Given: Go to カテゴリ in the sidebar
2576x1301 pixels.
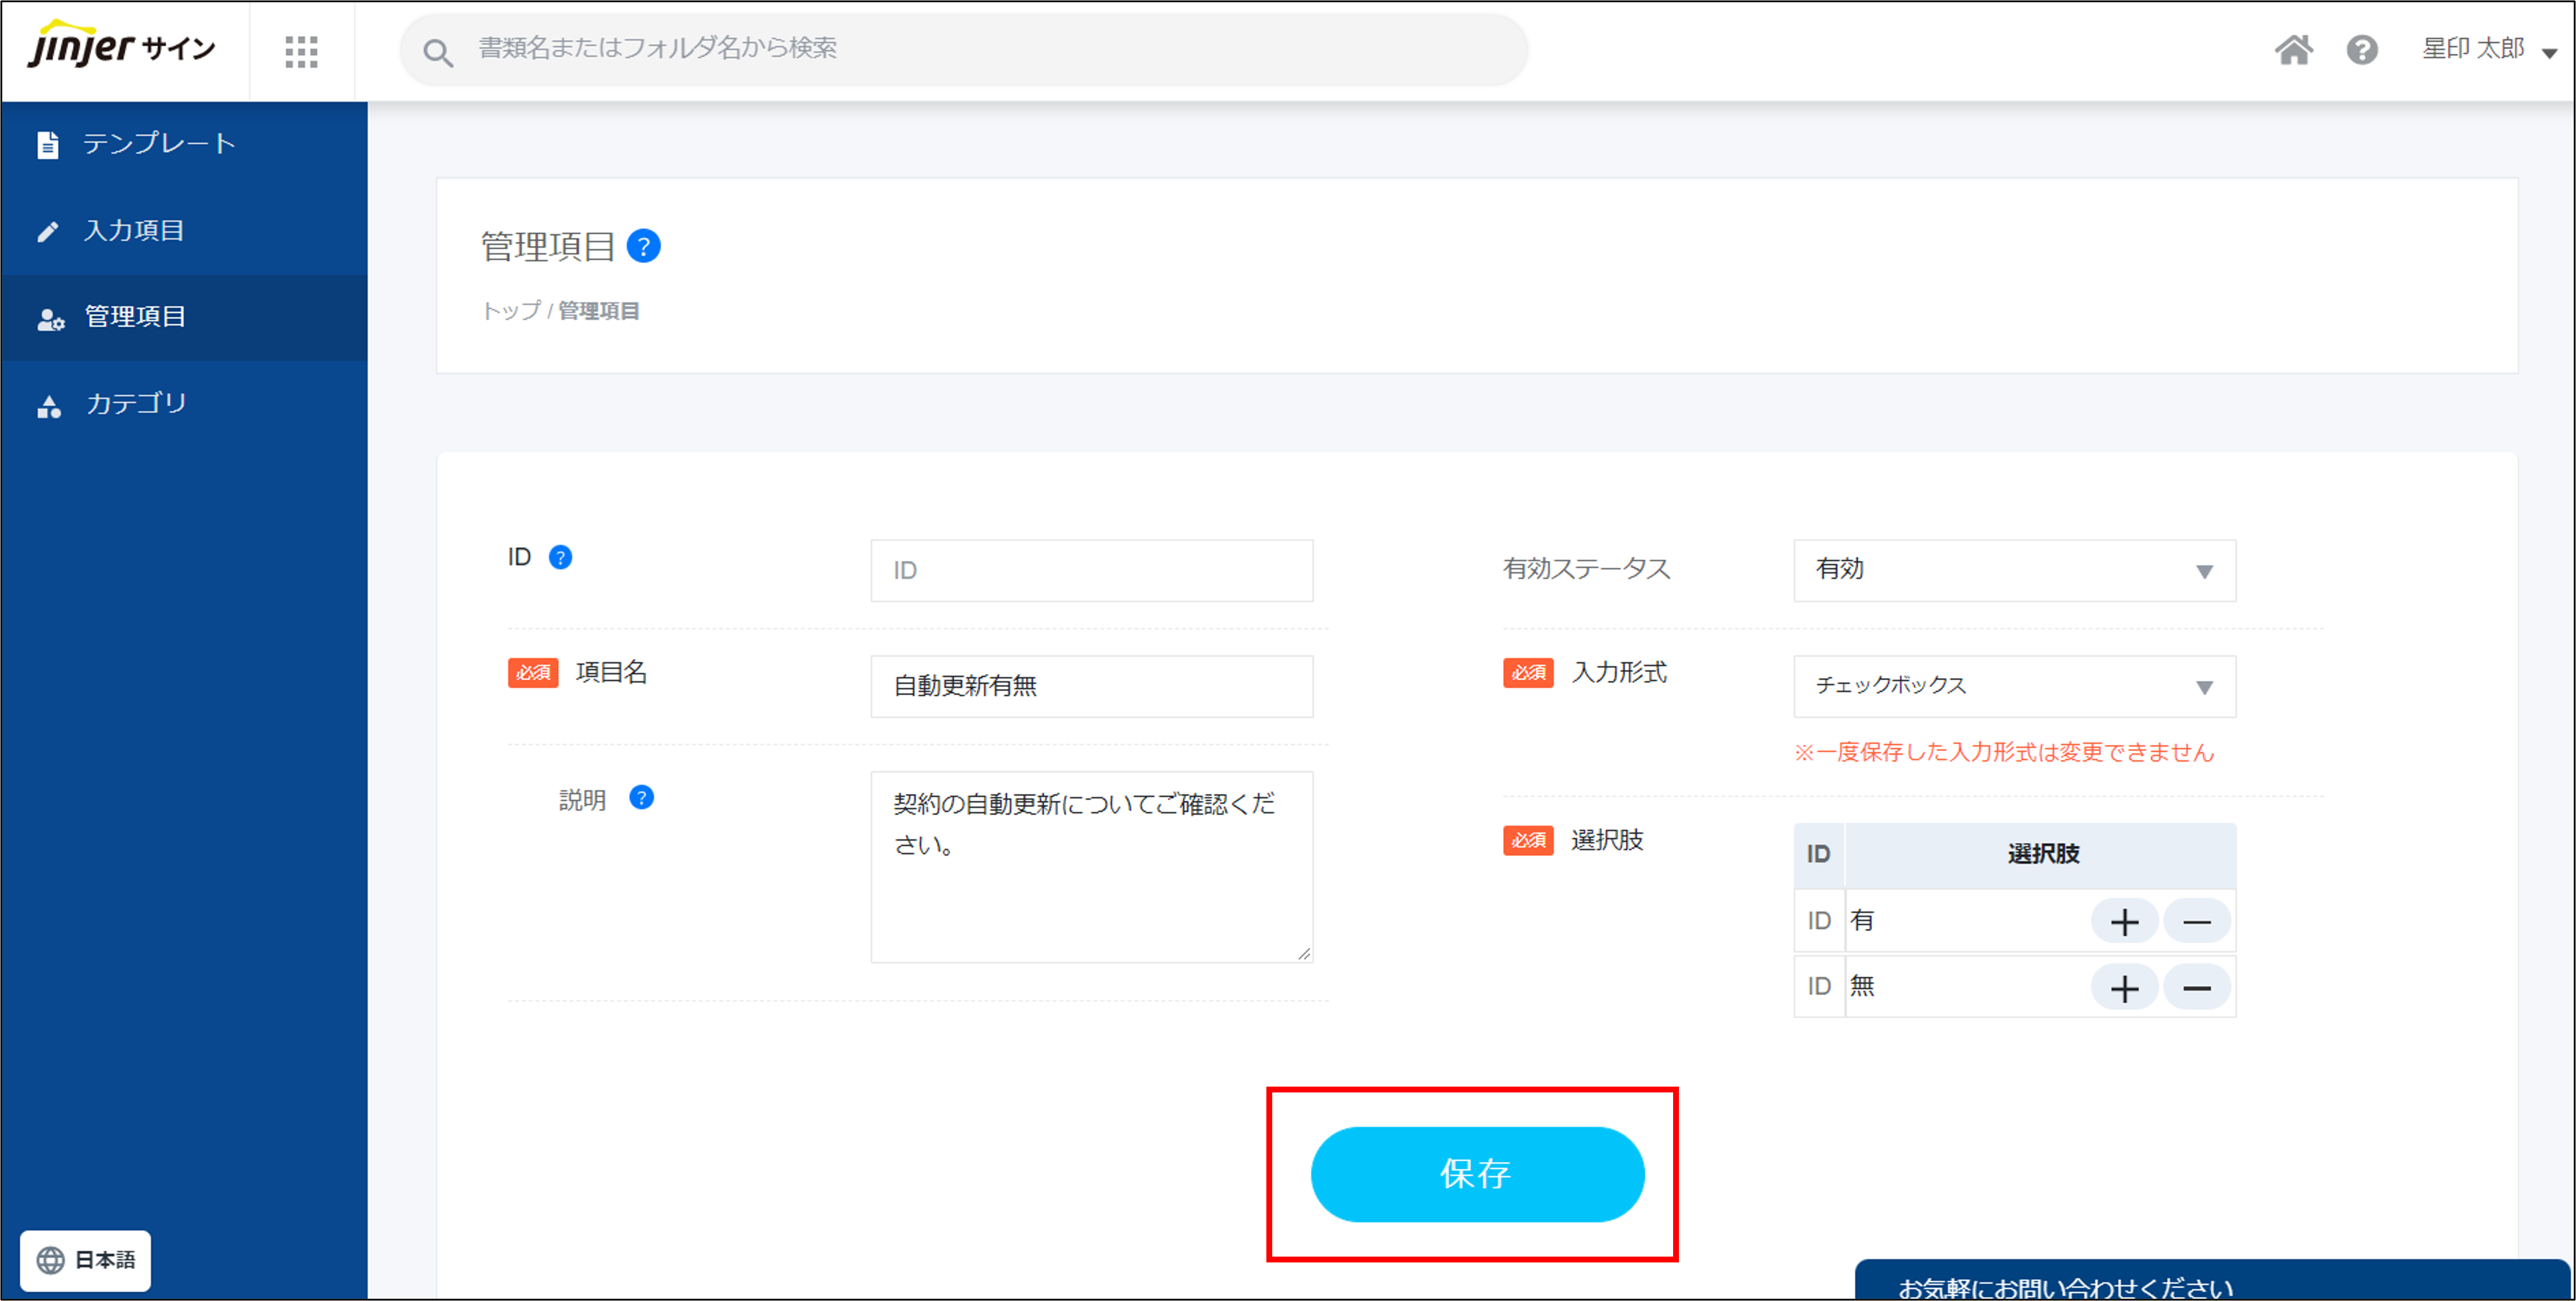Looking at the screenshot, I should (136, 404).
